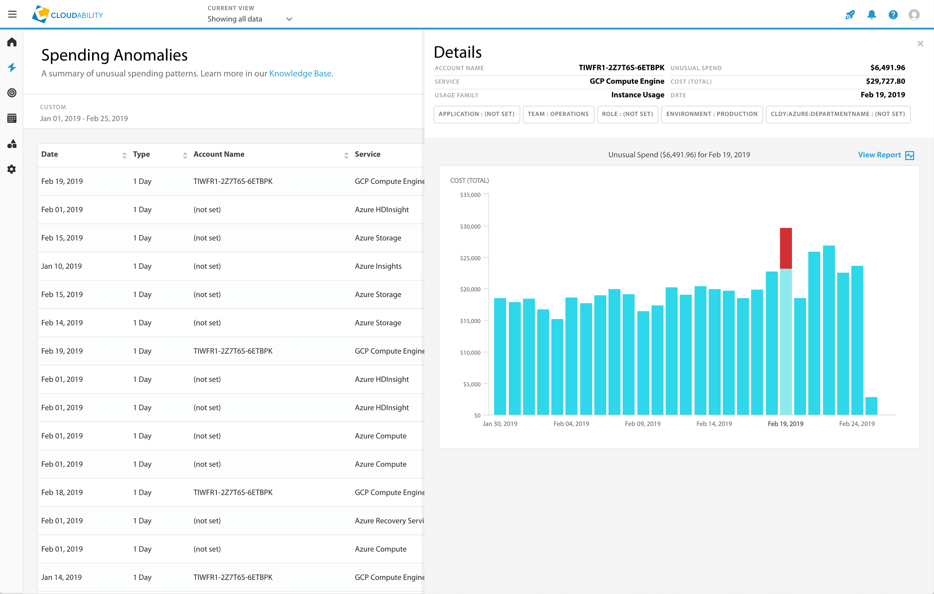This screenshot has height=594, width=934.
Task: Open the notifications bell
Action: tap(871, 15)
